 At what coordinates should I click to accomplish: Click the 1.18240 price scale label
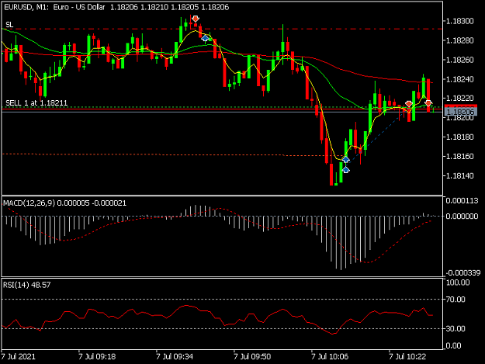(x=459, y=79)
